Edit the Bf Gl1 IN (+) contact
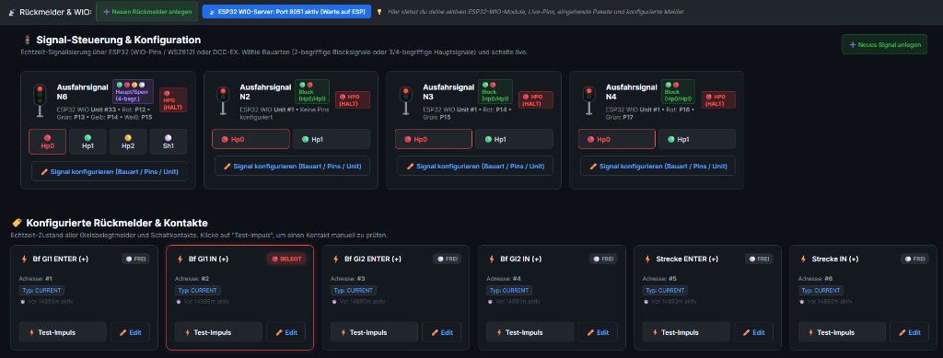Image resolution: width=943 pixels, height=358 pixels. coord(285,332)
